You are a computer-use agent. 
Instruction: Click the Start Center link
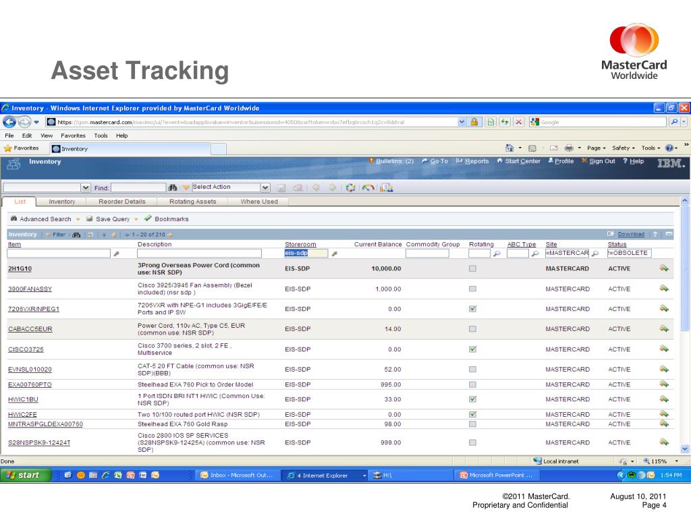point(523,161)
